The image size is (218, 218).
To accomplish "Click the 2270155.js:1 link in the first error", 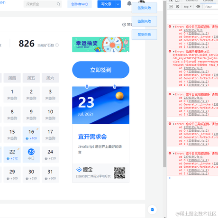I will (193, 30).
